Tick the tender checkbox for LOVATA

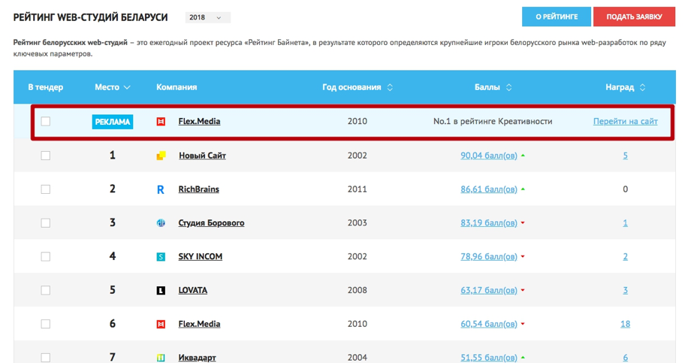pyautogui.click(x=46, y=290)
